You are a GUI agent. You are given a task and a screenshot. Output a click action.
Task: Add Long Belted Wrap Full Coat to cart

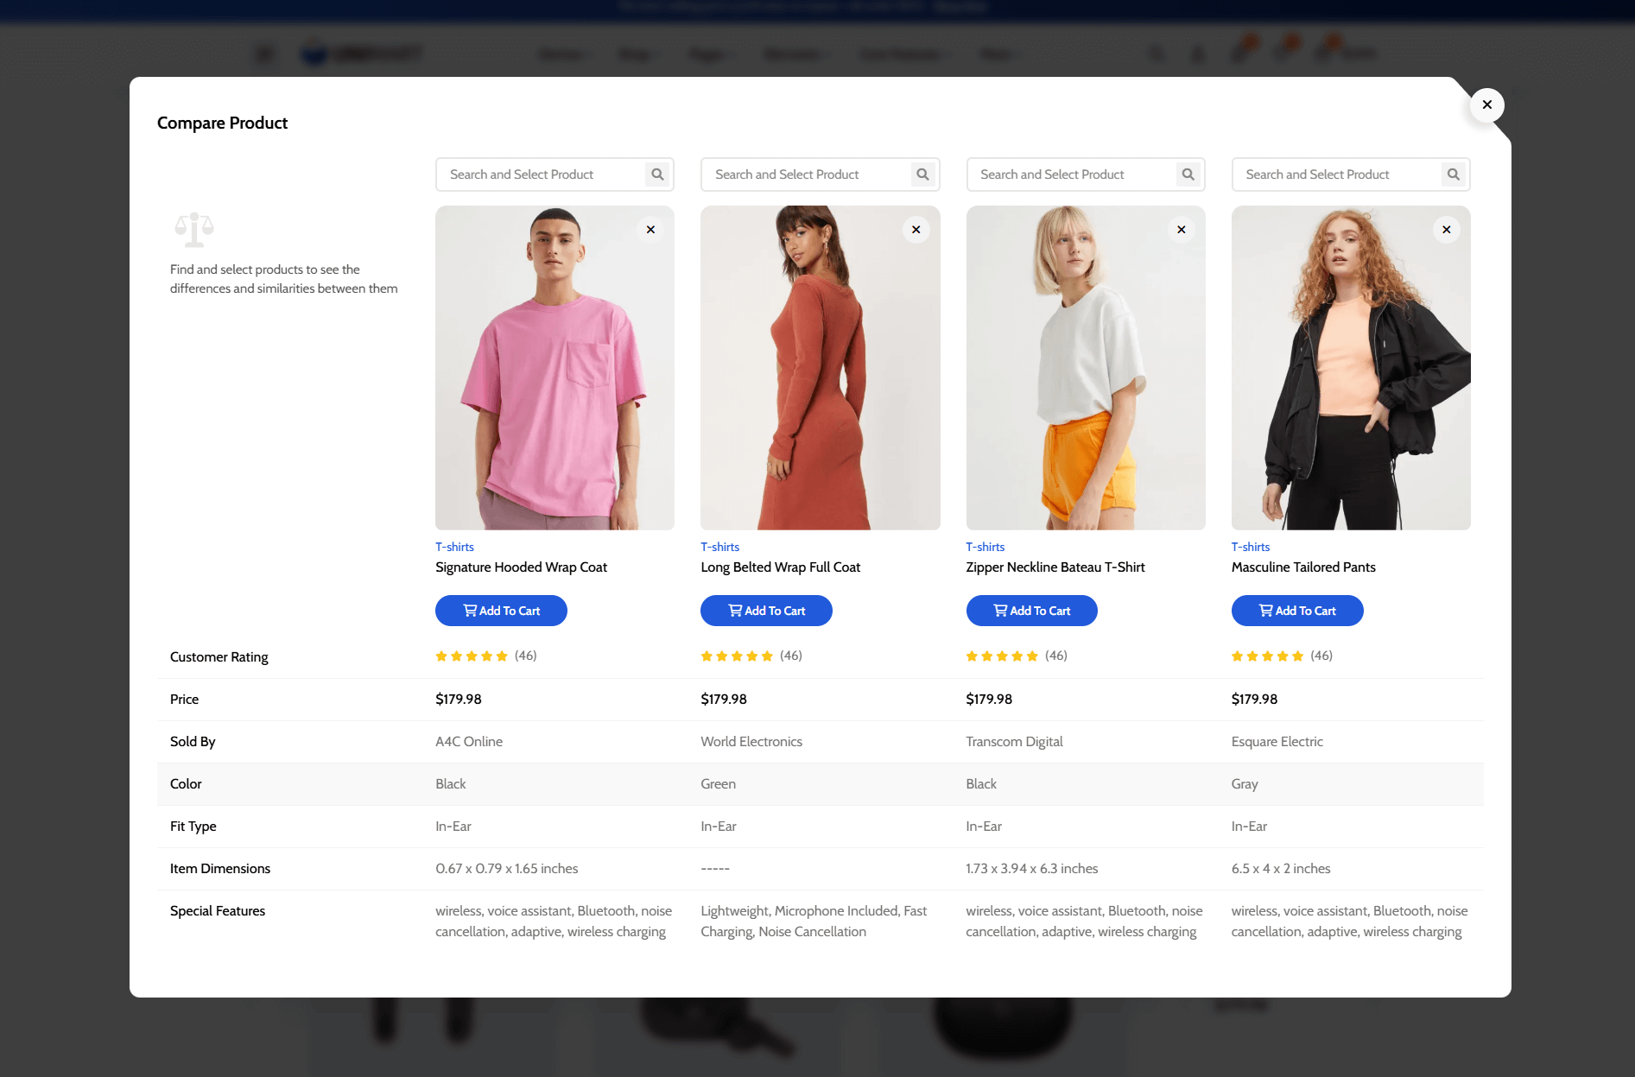click(x=766, y=611)
